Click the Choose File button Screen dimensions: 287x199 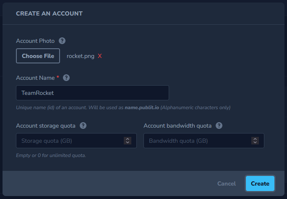[x=38, y=56]
